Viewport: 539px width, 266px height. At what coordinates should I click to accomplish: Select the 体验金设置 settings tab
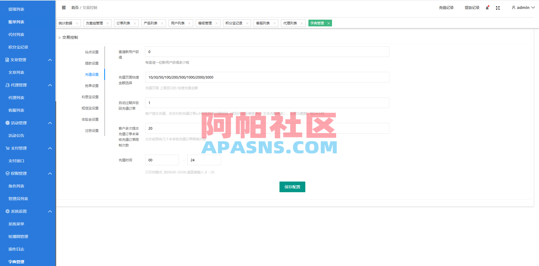90,120
